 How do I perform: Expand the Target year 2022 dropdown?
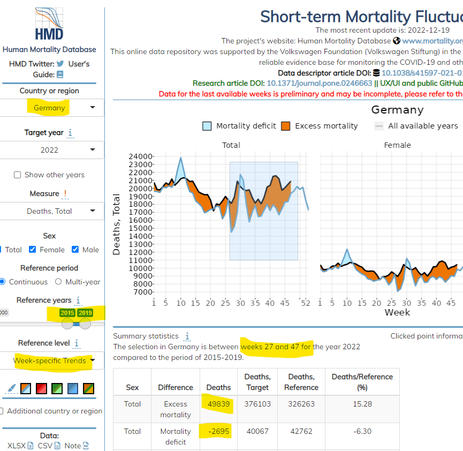coord(51,150)
